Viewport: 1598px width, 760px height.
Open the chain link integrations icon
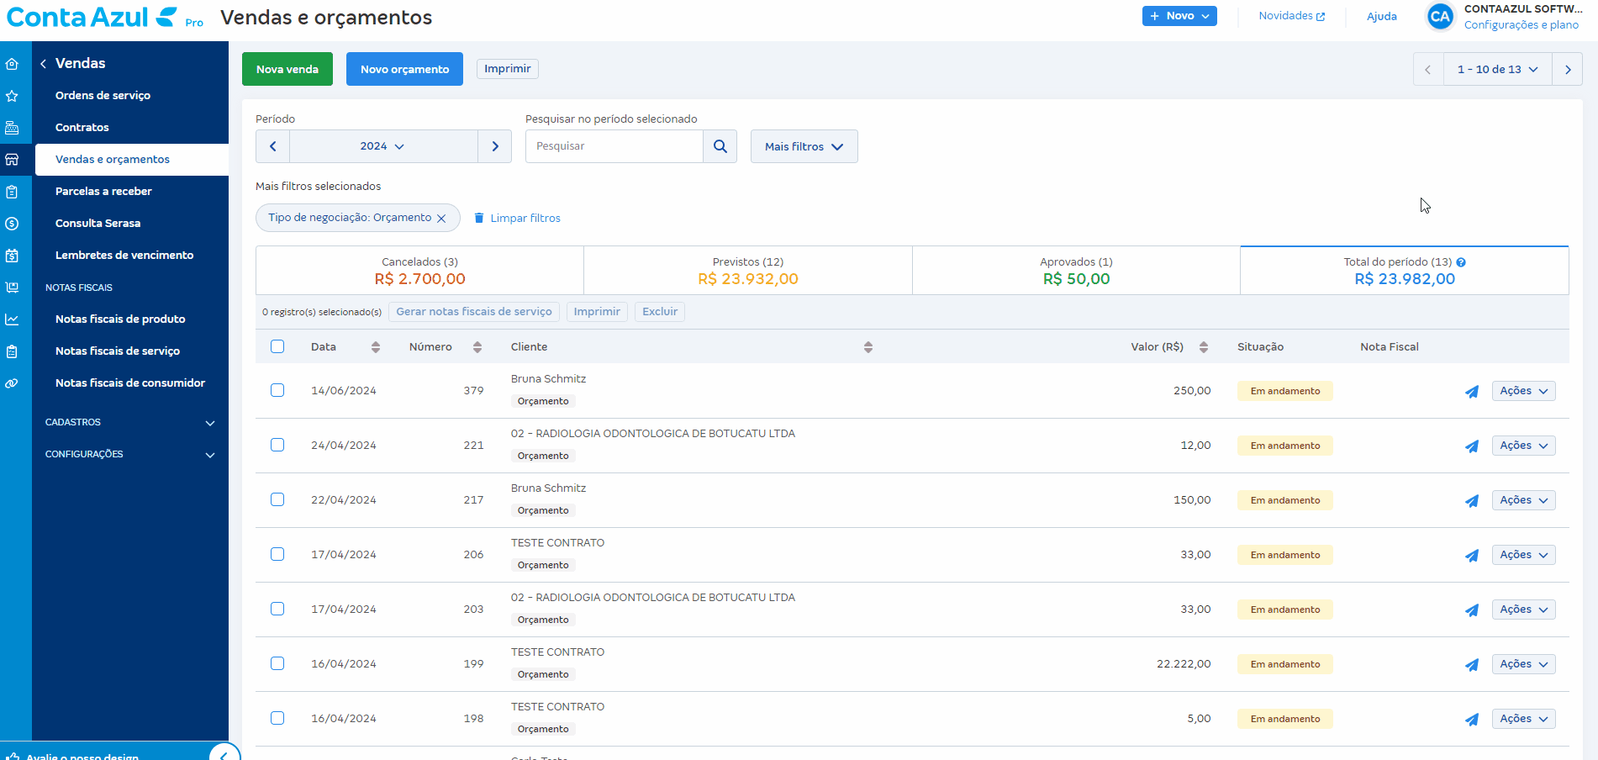(12, 383)
